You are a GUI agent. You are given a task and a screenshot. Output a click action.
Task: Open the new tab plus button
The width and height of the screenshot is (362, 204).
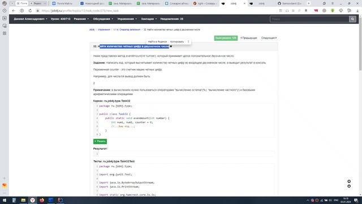point(309,3)
